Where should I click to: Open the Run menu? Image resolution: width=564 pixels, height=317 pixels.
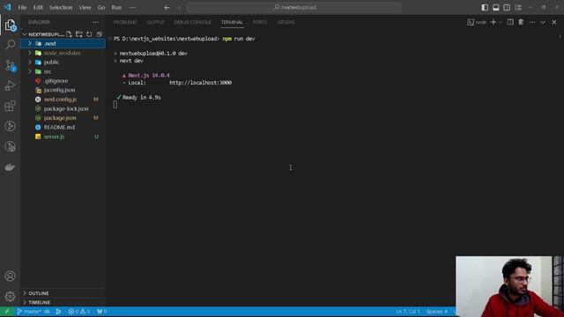(116, 8)
